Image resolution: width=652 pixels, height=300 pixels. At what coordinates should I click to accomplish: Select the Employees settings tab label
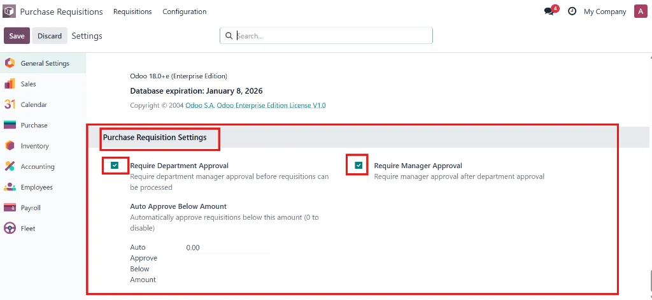[x=36, y=187]
